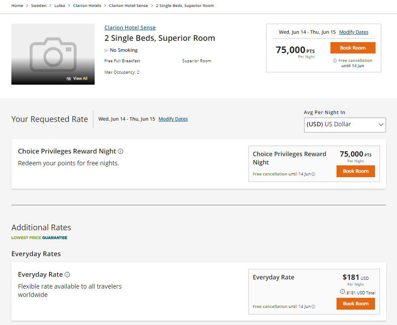The width and height of the screenshot is (397, 325).
Task: Go to Lulea breadcrumb
Action: (60, 6)
